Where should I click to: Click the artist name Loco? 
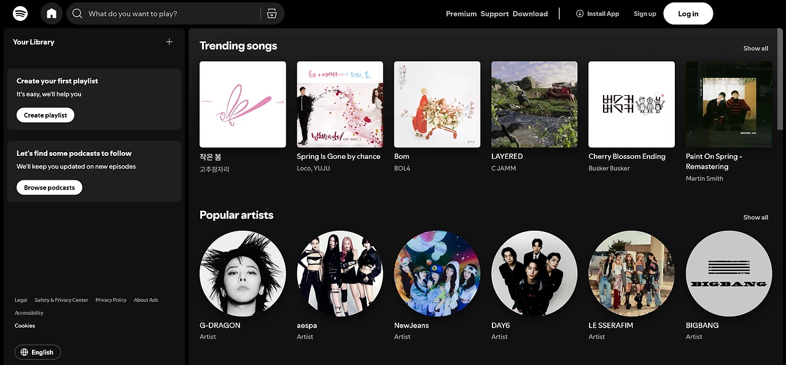tap(304, 168)
